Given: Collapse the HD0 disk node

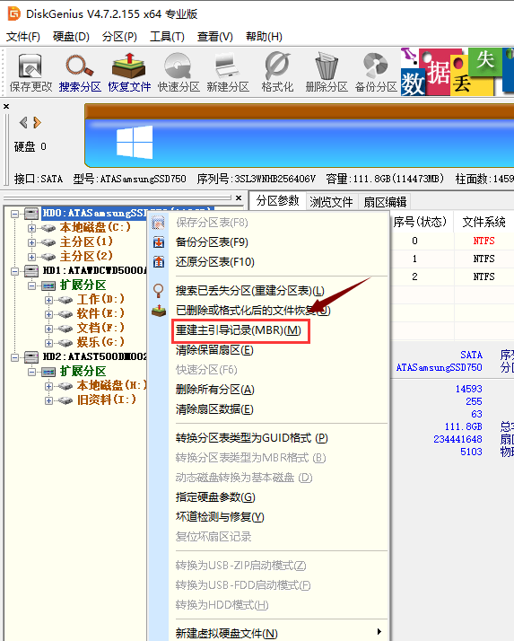Looking at the screenshot, I should pos(15,214).
